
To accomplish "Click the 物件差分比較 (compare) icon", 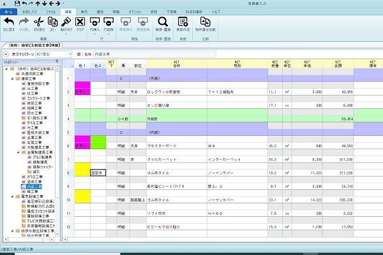I will click(x=206, y=22).
